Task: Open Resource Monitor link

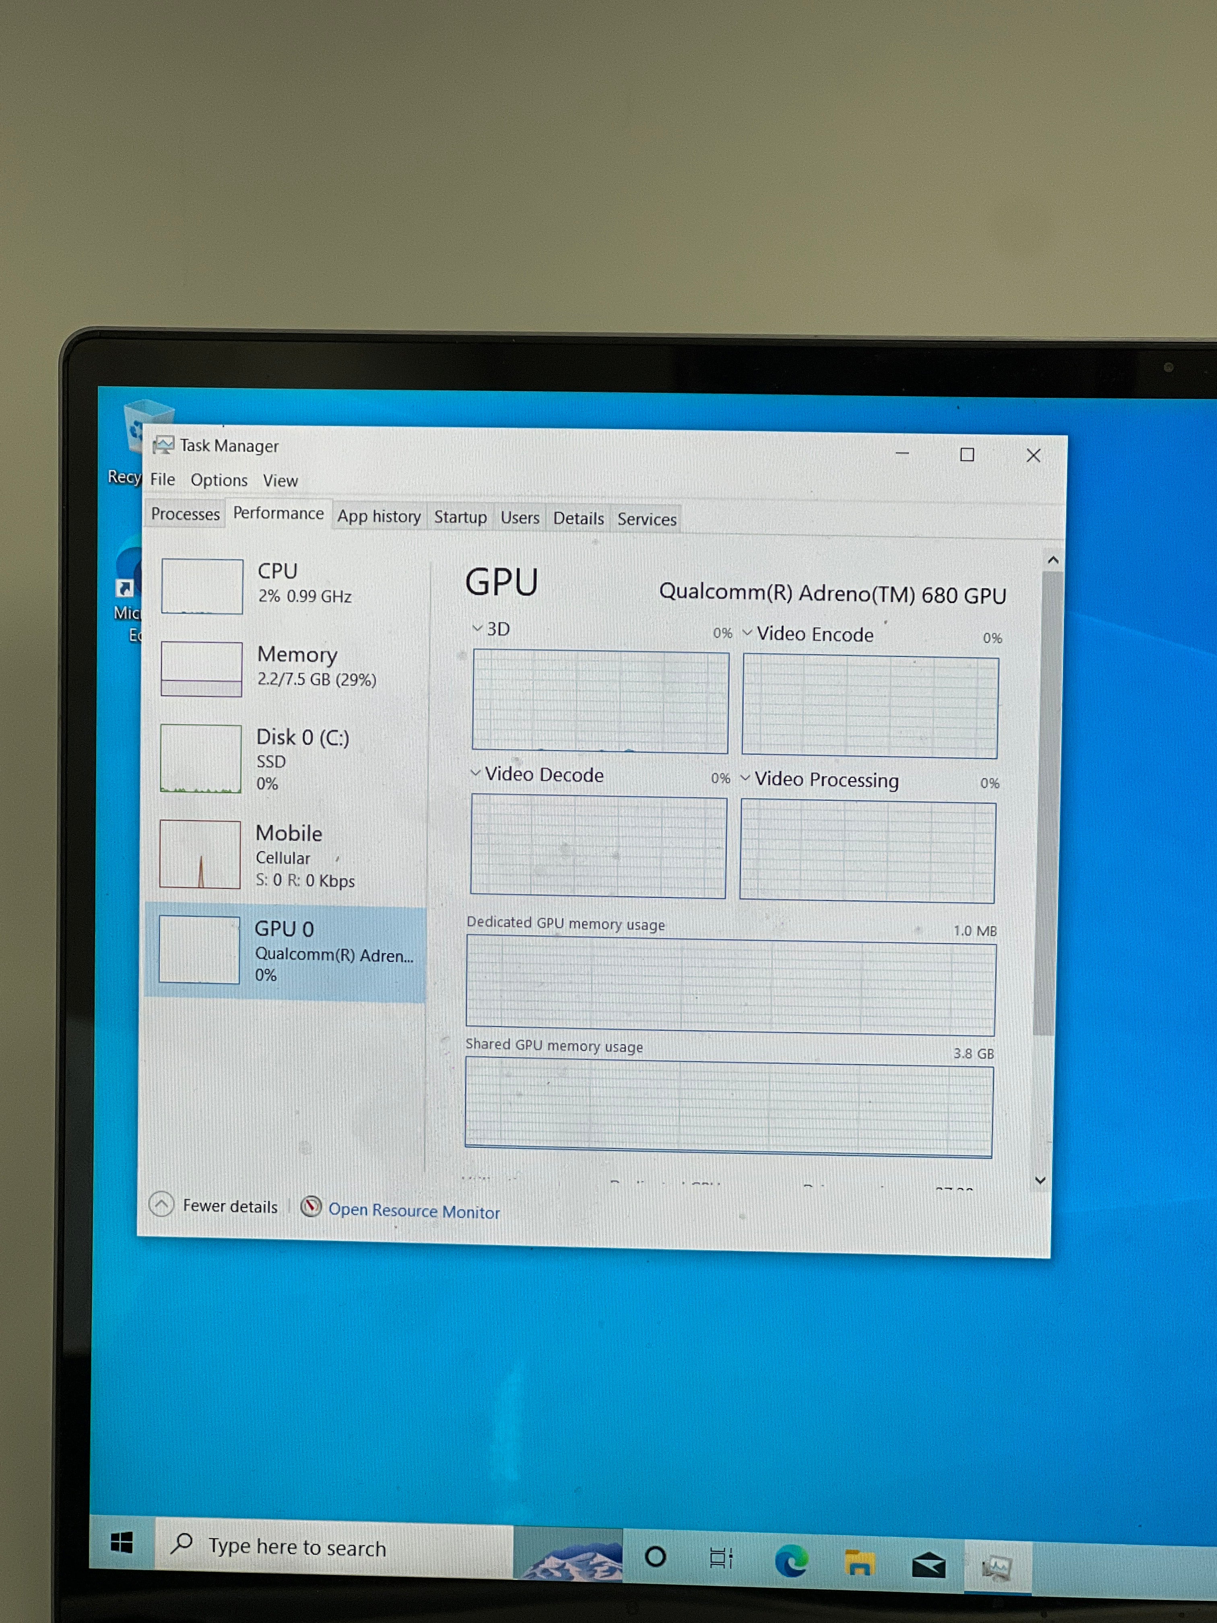Action: coord(414,1211)
